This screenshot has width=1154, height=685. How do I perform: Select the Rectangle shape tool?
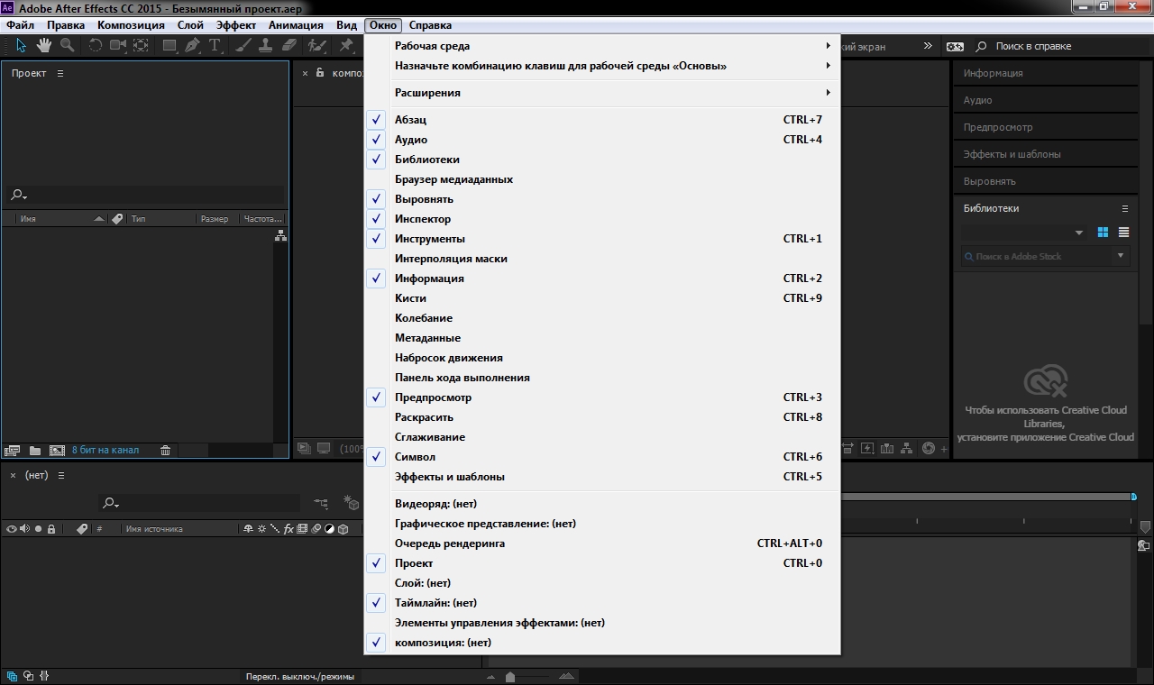pos(169,45)
